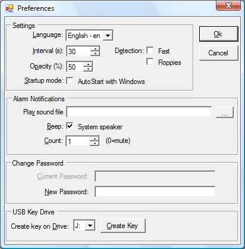245x249 pixels.
Task: Close the Preferences window
Action: tap(228, 5)
